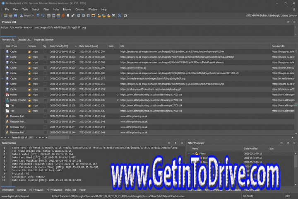Pin the Information panel
298x199 pixels.
(x=175, y=143)
